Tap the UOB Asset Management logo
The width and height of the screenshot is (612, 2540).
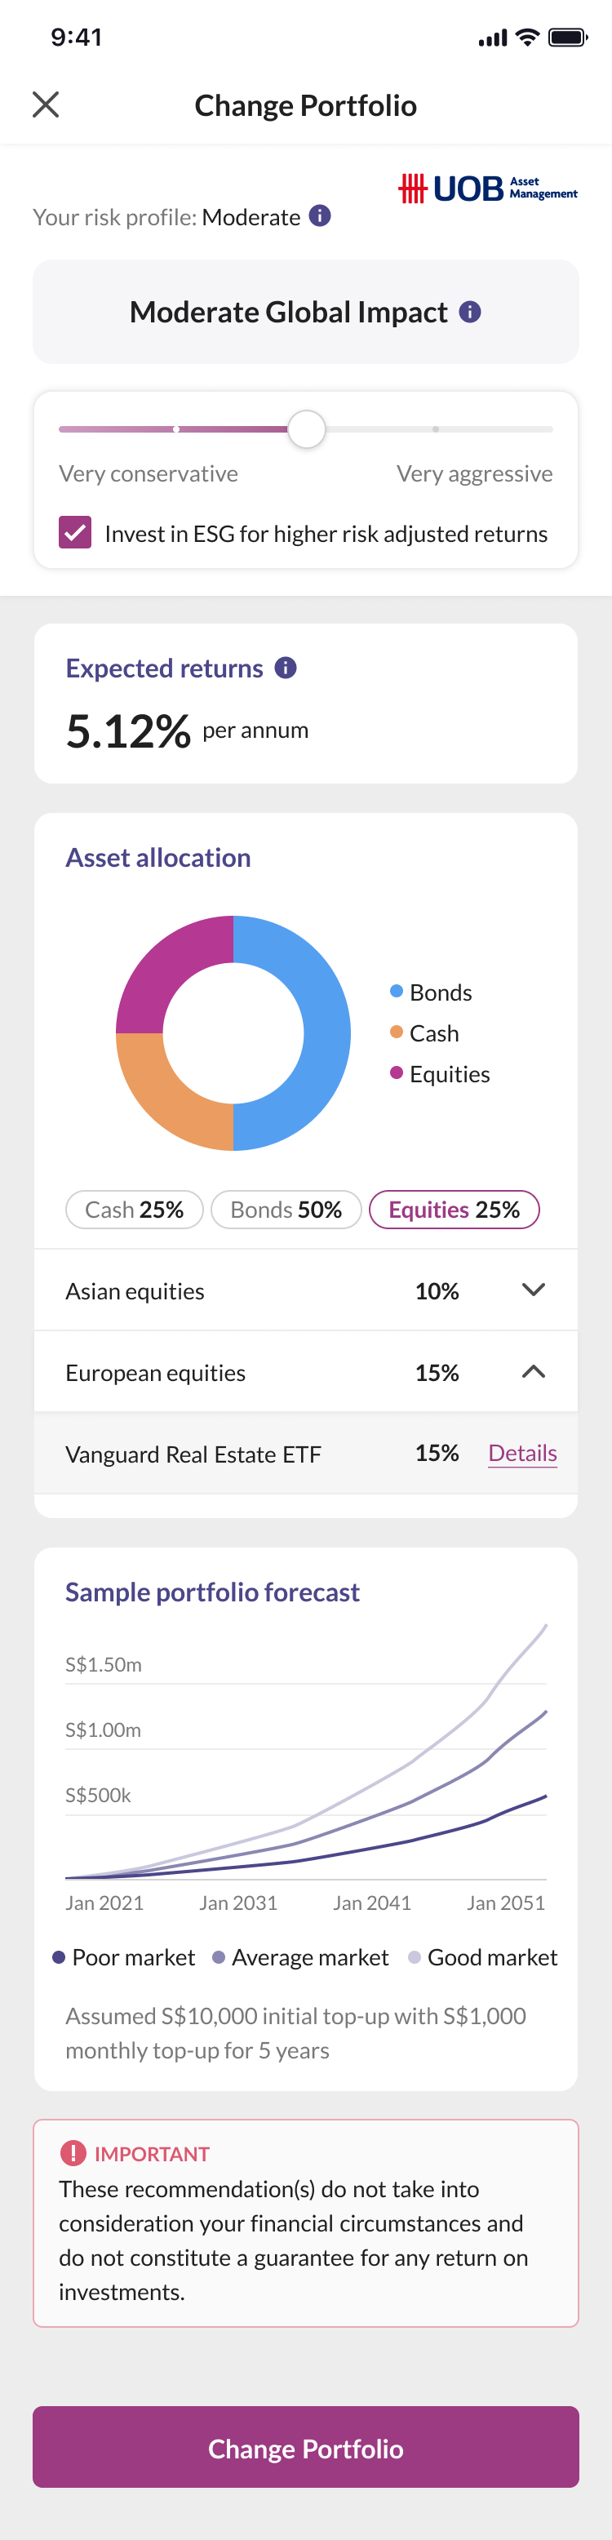pyautogui.click(x=488, y=189)
